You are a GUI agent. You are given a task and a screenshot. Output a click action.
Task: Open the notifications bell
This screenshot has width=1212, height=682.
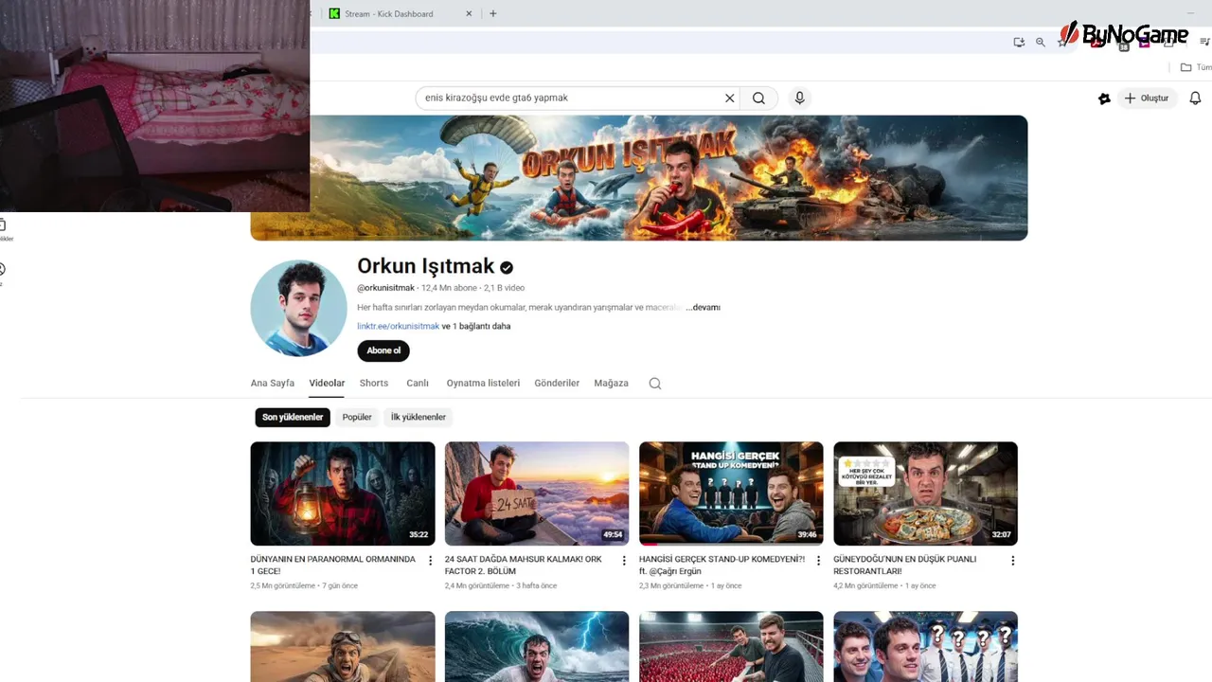click(x=1195, y=98)
